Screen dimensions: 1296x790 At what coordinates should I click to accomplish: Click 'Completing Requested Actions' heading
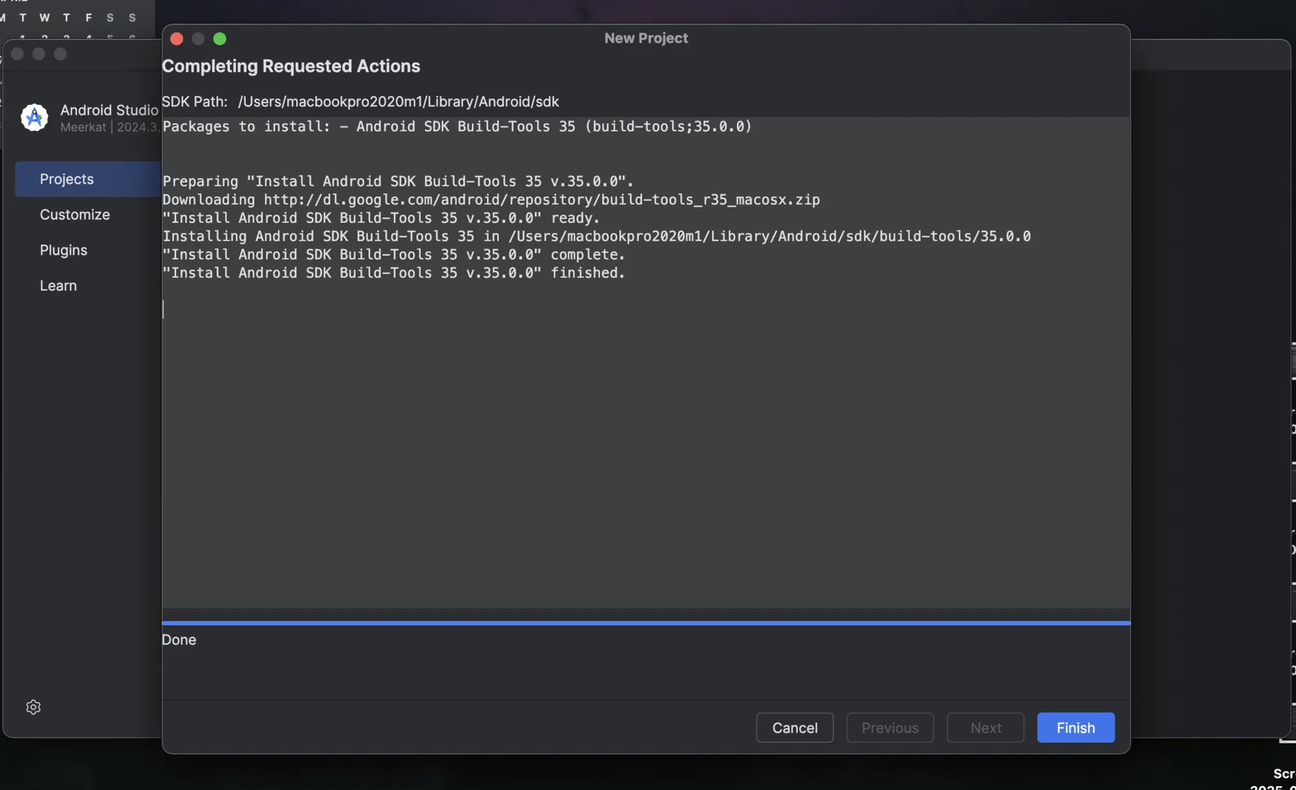(x=291, y=66)
